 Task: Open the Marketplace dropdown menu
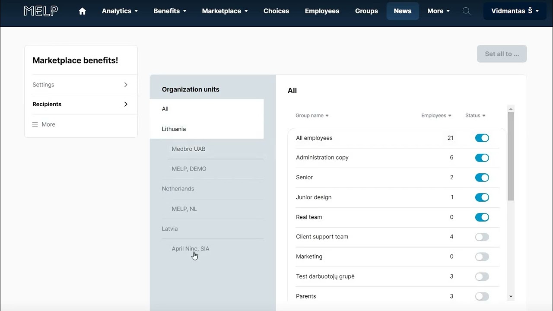click(x=225, y=11)
